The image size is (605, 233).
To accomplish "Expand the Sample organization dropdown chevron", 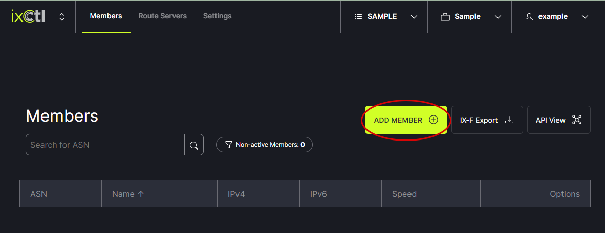I will point(498,17).
